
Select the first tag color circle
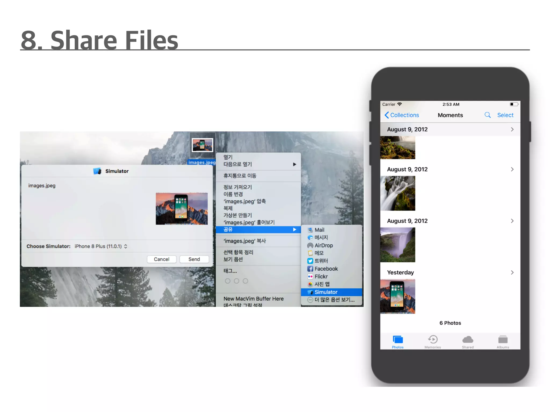[227, 281]
